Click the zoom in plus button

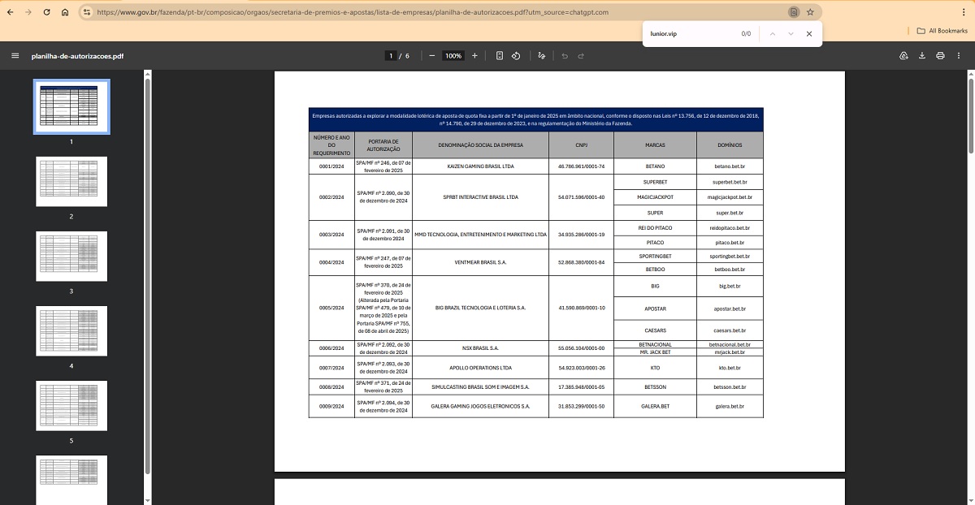[x=474, y=56]
